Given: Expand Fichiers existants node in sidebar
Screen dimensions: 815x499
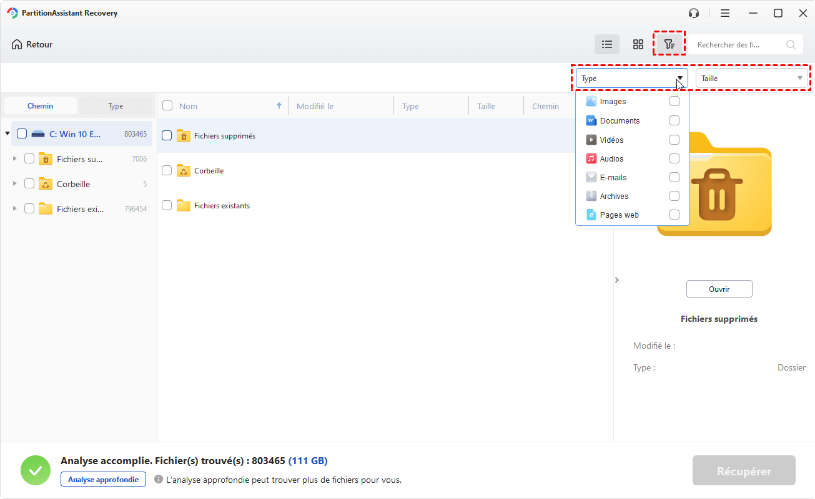Looking at the screenshot, I should click(x=15, y=209).
